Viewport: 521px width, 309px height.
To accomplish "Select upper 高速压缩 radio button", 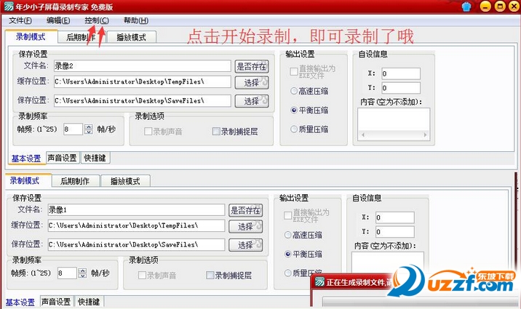I will coord(294,91).
